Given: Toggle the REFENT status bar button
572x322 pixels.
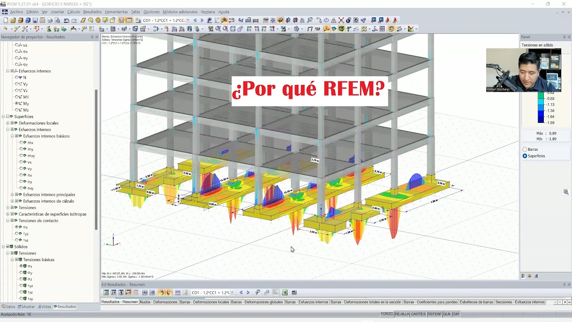Looking at the screenshot, I should pos(434,314).
